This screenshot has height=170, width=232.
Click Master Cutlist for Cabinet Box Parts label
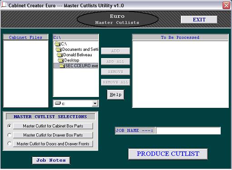coord(53,126)
